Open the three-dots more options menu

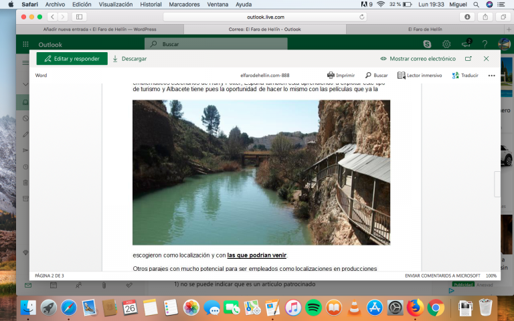(x=491, y=76)
